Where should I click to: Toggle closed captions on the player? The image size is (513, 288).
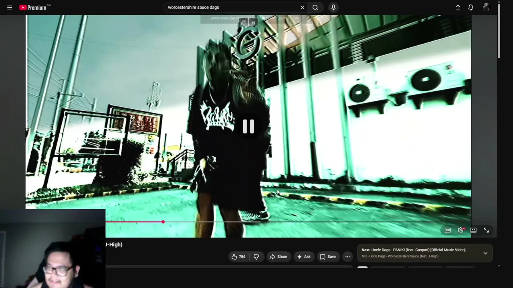(x=448, y=230)
